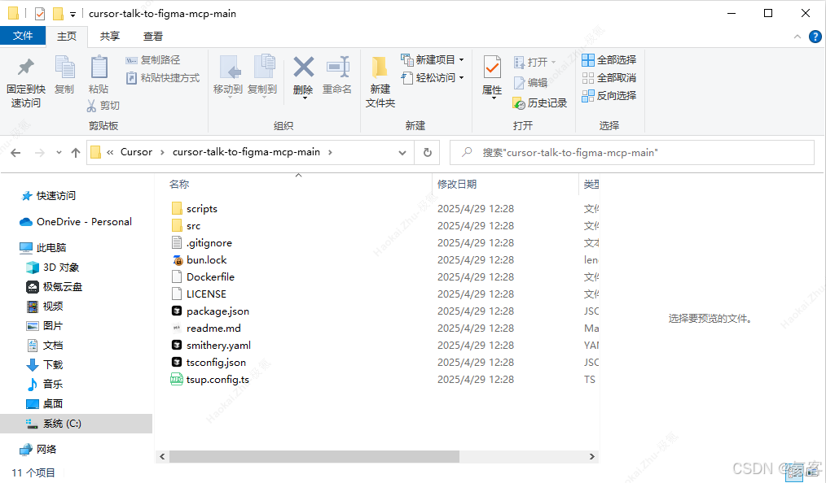Select the src folder

pyautogui.click(x=193, y=226)
